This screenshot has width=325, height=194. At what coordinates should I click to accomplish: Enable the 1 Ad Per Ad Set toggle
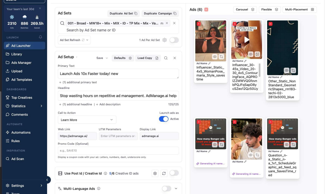(x=174, y=40)
